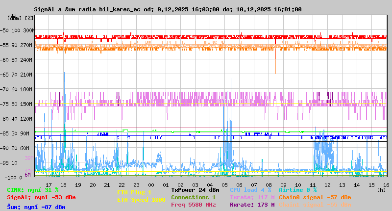392x211 pixels.
Task: Select the 'Signál: nyní -53 dBm' legend entry
Action: pyautogui.click(x=41, y=197)
